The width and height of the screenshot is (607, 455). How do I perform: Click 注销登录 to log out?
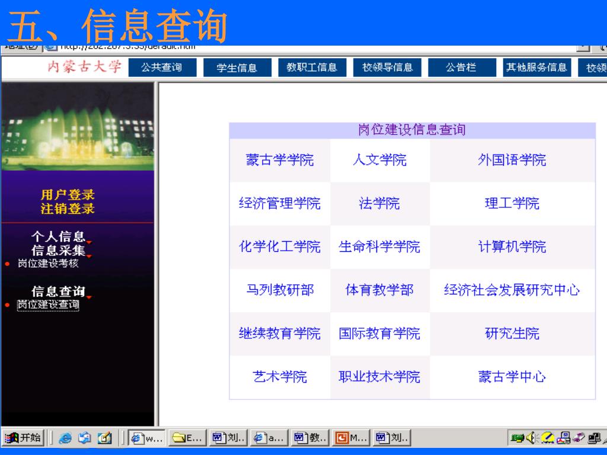click(68, 208)
